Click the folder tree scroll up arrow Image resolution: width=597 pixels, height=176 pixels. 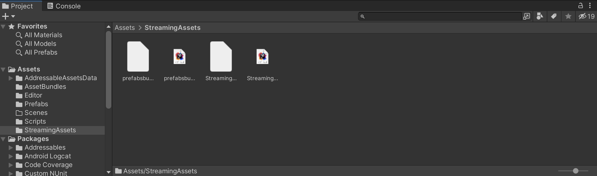point(109,27)
